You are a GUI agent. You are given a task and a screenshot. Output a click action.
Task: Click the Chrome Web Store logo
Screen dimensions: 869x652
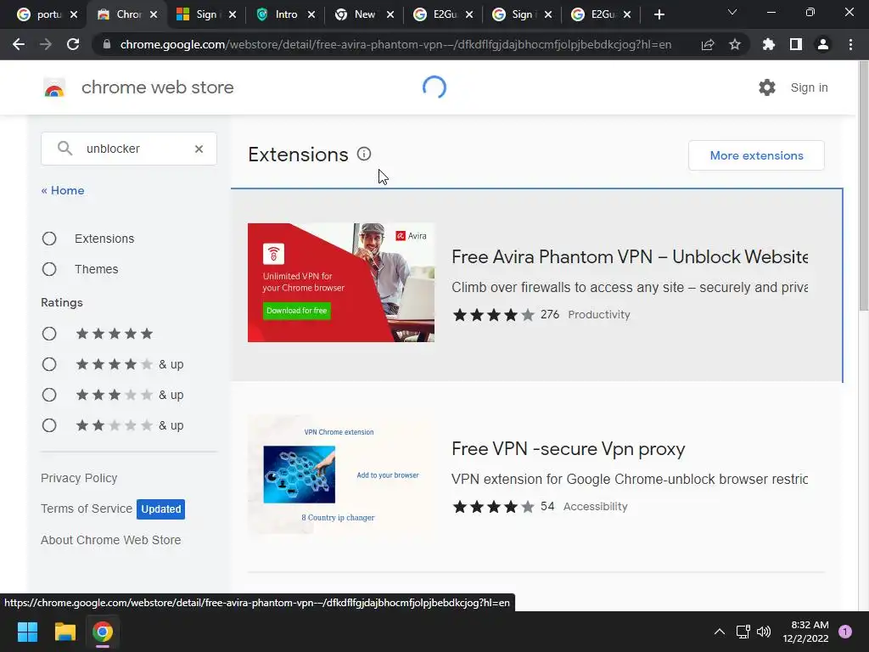(54, 87)
